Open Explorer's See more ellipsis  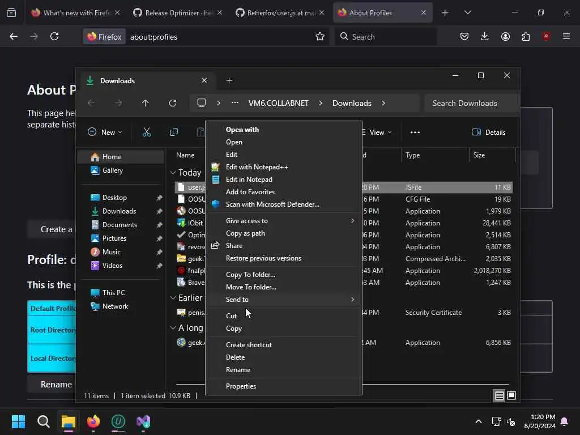click(x=415, y=133)
